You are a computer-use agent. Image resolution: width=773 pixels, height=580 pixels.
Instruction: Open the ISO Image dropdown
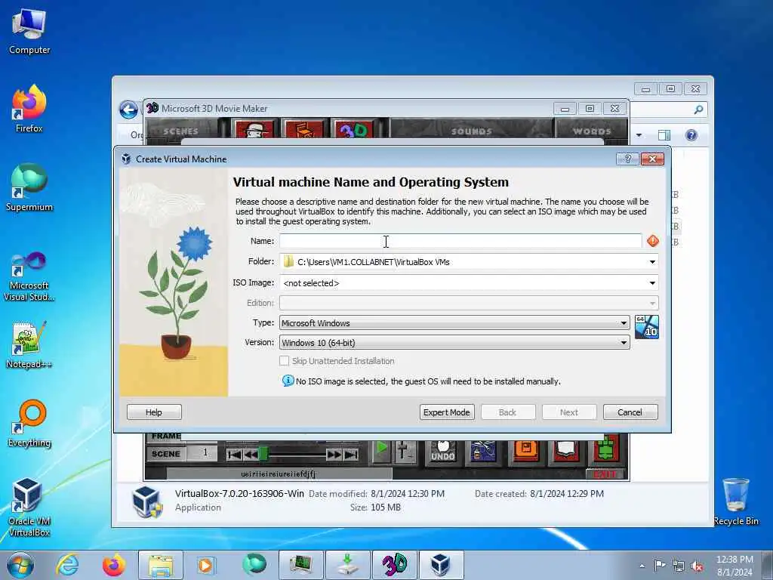(652, 283)
